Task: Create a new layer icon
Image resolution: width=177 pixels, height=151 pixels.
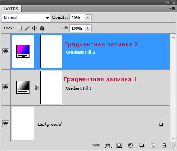Action: tap(152, 145)
